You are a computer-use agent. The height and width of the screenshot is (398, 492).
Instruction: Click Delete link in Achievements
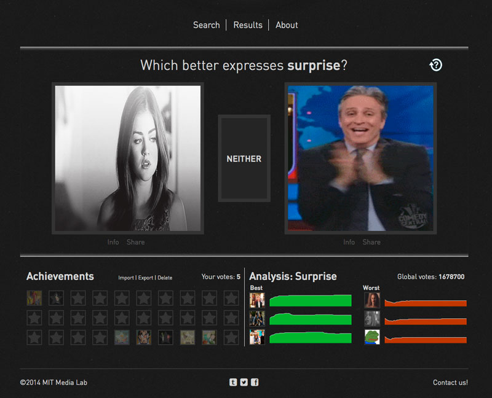click(x=165, y=278)
